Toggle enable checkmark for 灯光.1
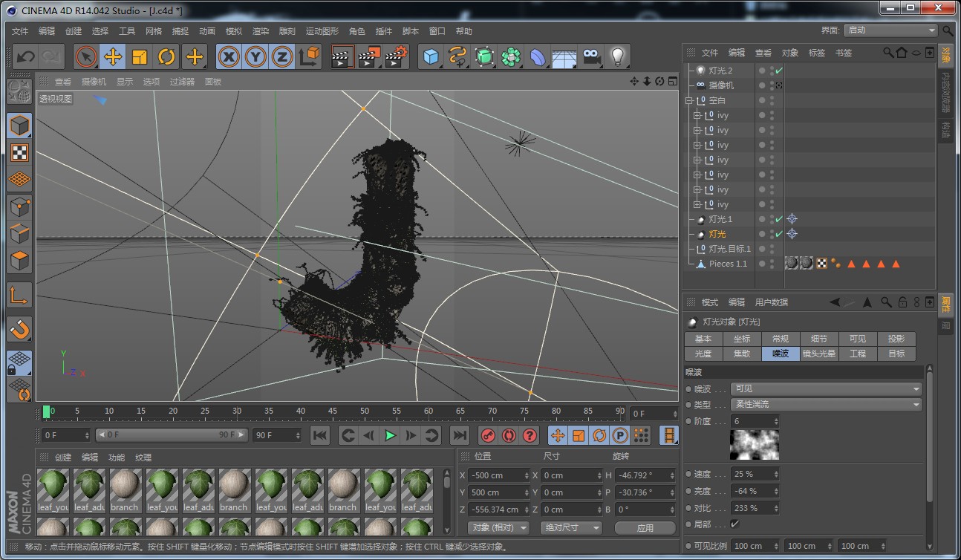 click(x=780, y=219)
